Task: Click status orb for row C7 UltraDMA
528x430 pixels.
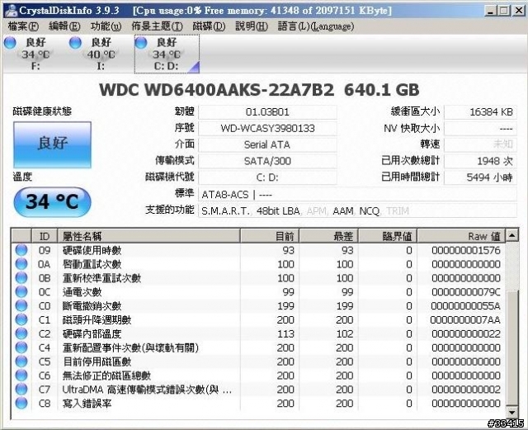Action: (21, 390)
